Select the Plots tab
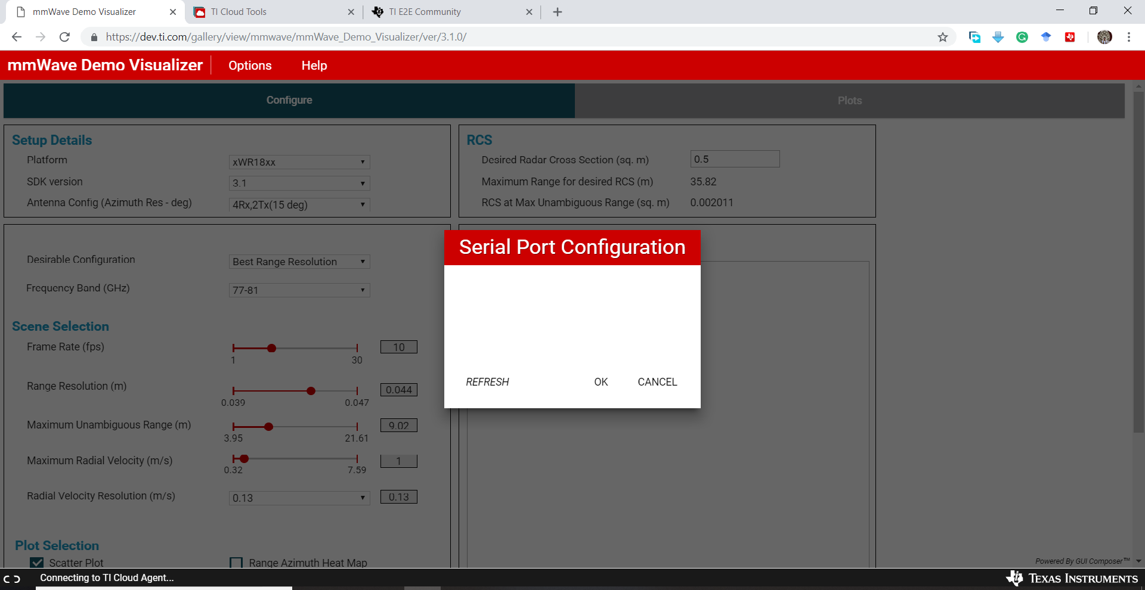1145x590 pixels. (x=850, y=101)
